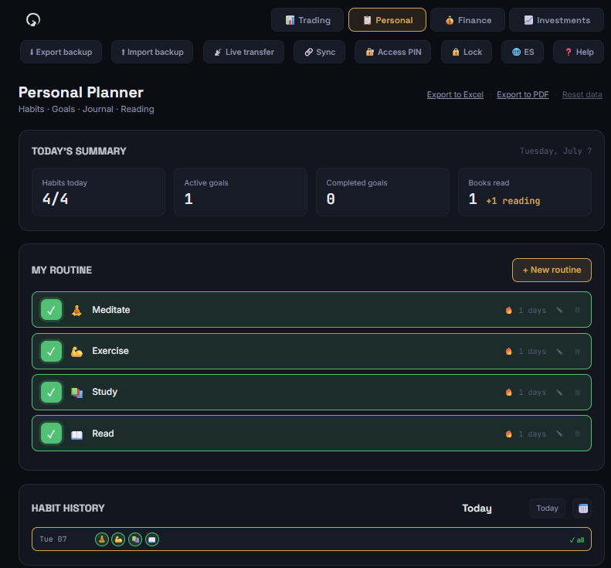The image size is (611, 568).
Task: Click the 'Personal Planner' page title
Action: pos(81,93)
